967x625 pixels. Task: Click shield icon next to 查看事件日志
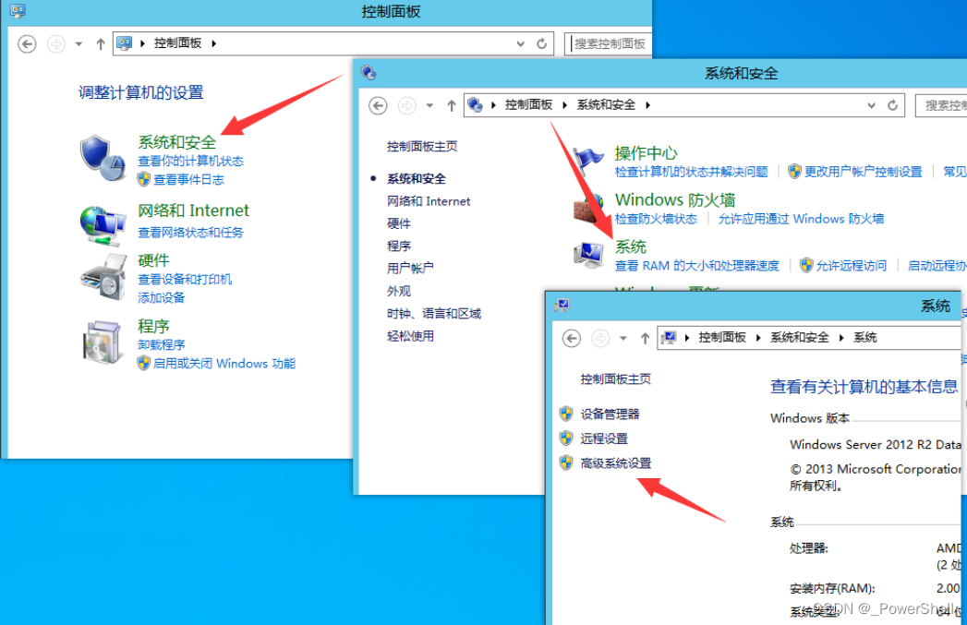click(144, 179)
